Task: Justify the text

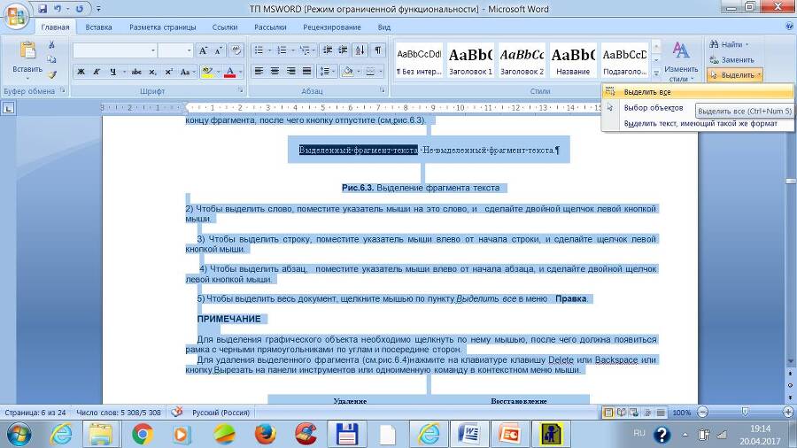Action: 306,72
